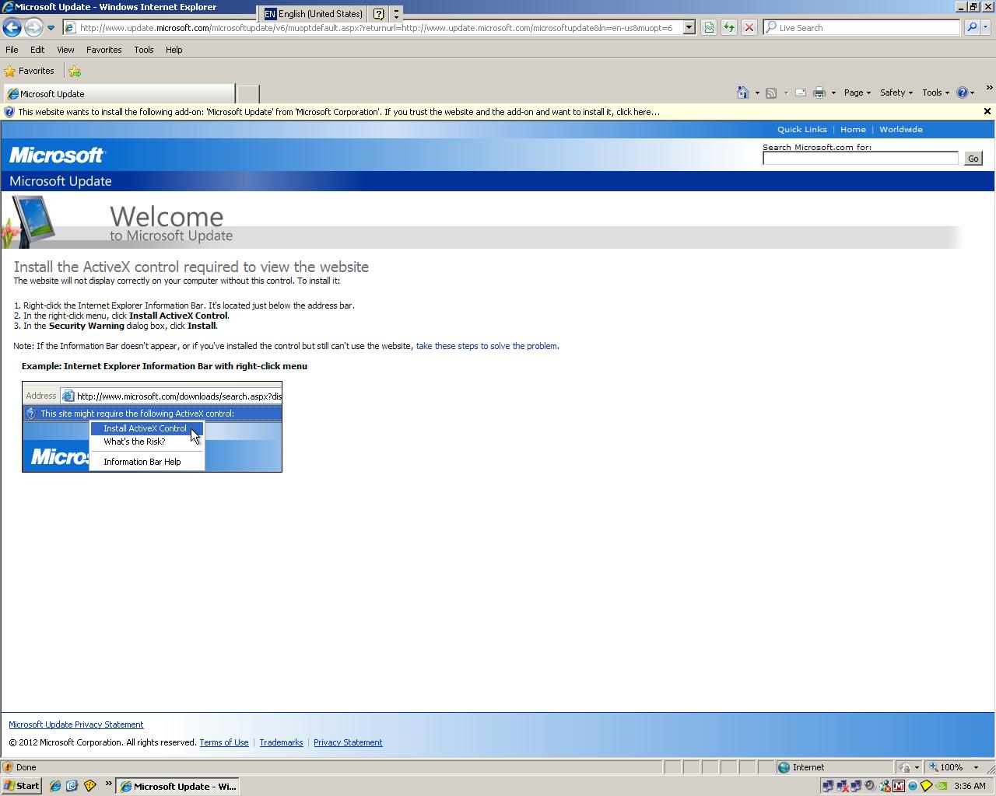Click the green NVIDIA tray icon

[940, 786]
